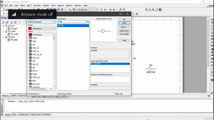Select BUFFER in the component results list

(73, 25)
